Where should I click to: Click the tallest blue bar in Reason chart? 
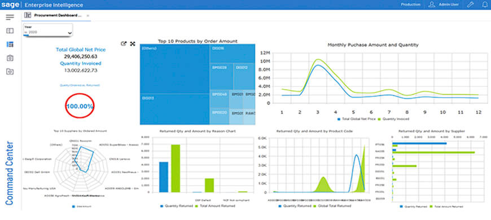coord(164,177)
